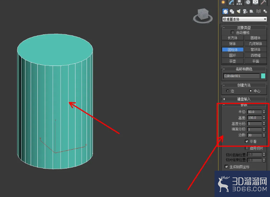Collapse the 名称和颜色 rollout
This screenshot has height=197, width=270.
(244, 69)
